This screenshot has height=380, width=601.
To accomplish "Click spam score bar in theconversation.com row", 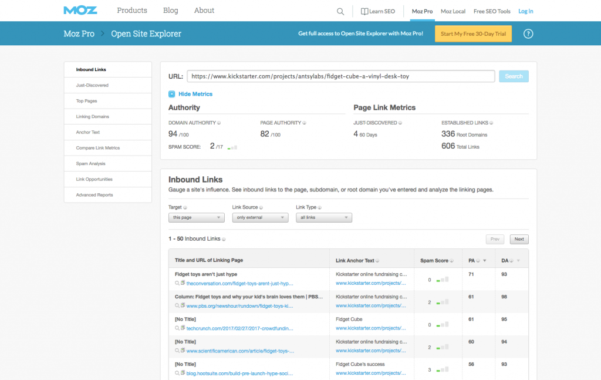I will click(x=443, y=280).
